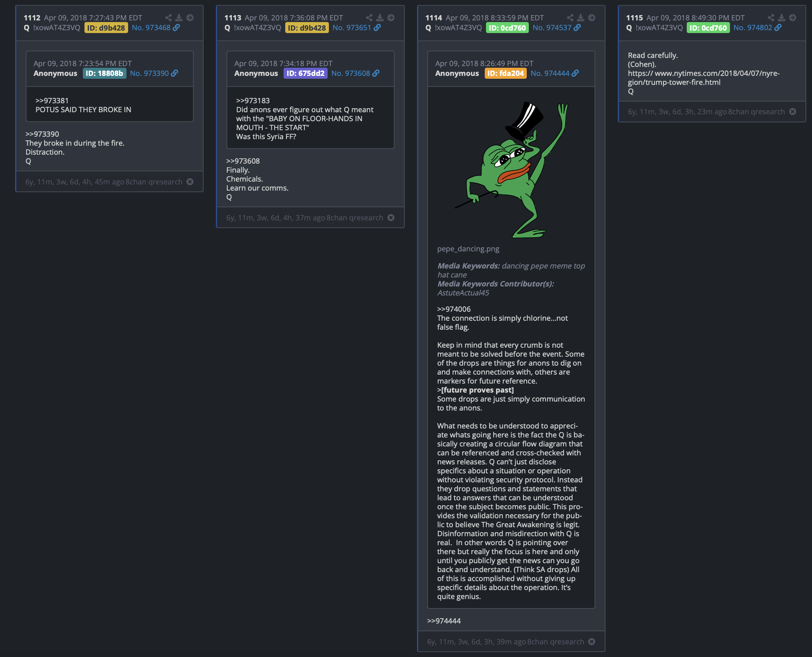Click tripcode !xowAT4Z3VQ on post 1112

[57, 27]
